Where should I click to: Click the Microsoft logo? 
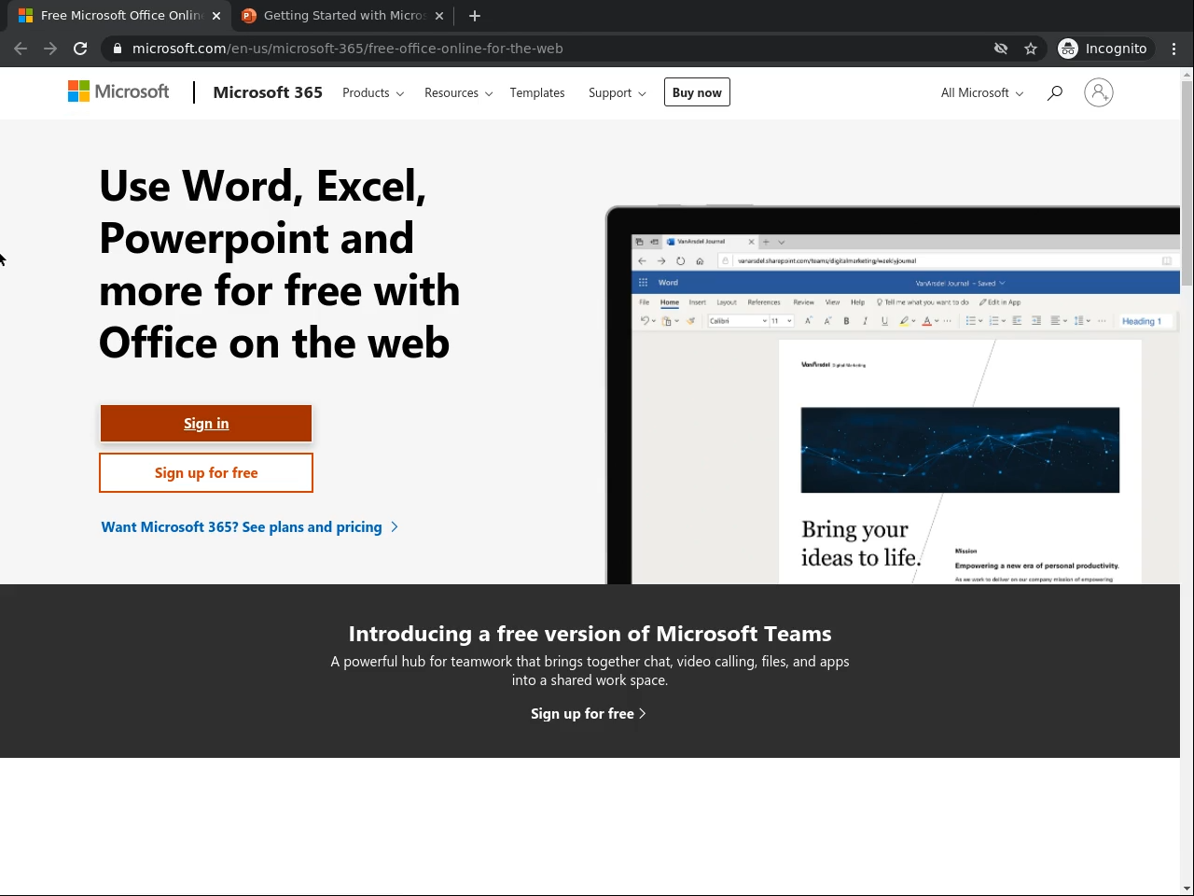point(118,91)
